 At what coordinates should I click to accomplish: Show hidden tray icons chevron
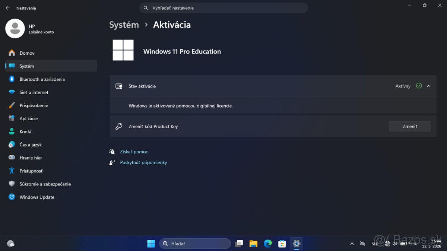coord(352,244)
